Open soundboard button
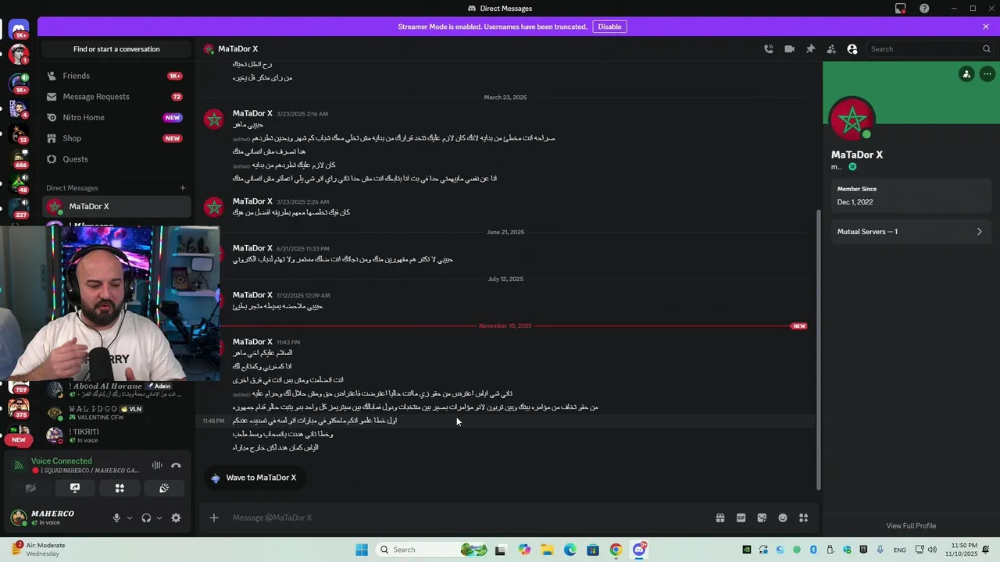This screenshot has height=562, width=1000. point(164,488)
